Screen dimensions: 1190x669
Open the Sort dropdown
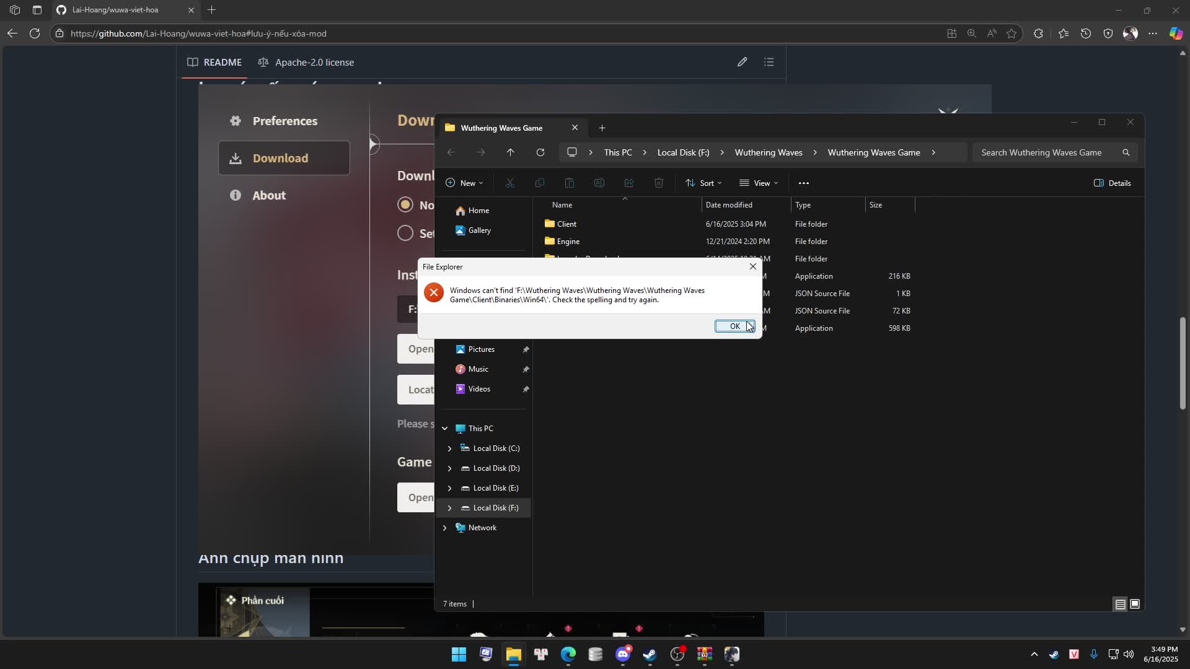[703, 183]
